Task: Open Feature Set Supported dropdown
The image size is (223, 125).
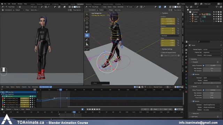Action: pos(212,52)
